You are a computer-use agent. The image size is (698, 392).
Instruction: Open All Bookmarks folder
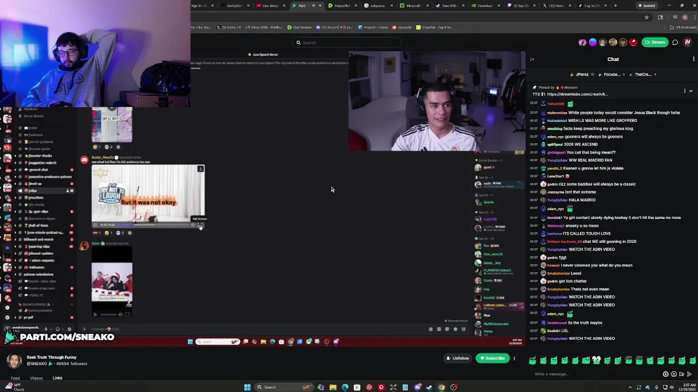(684, 27)
